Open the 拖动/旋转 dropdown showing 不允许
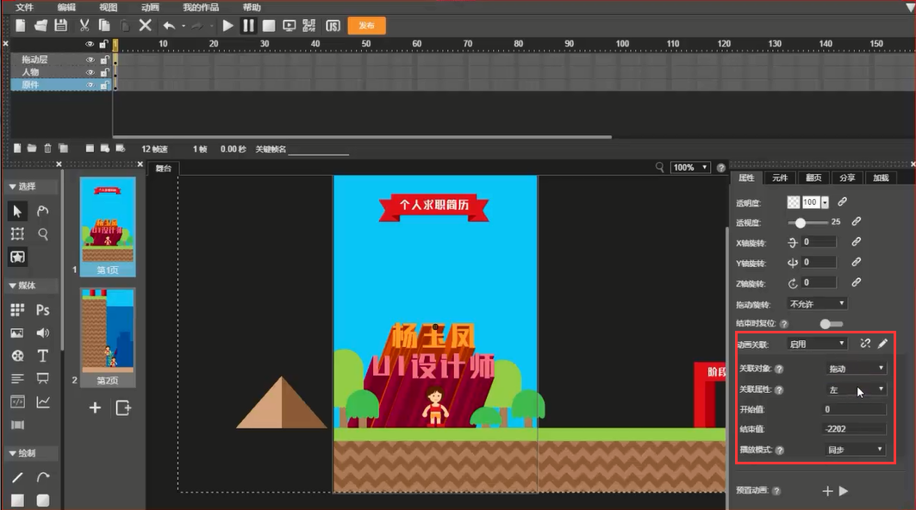 [817, 304]
